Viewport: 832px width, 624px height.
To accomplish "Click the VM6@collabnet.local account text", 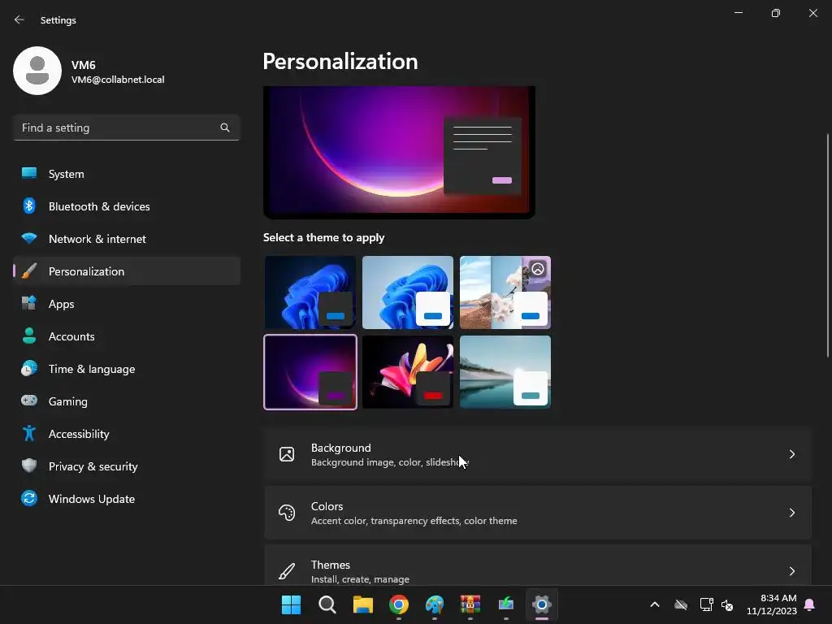I will [118, 80].
